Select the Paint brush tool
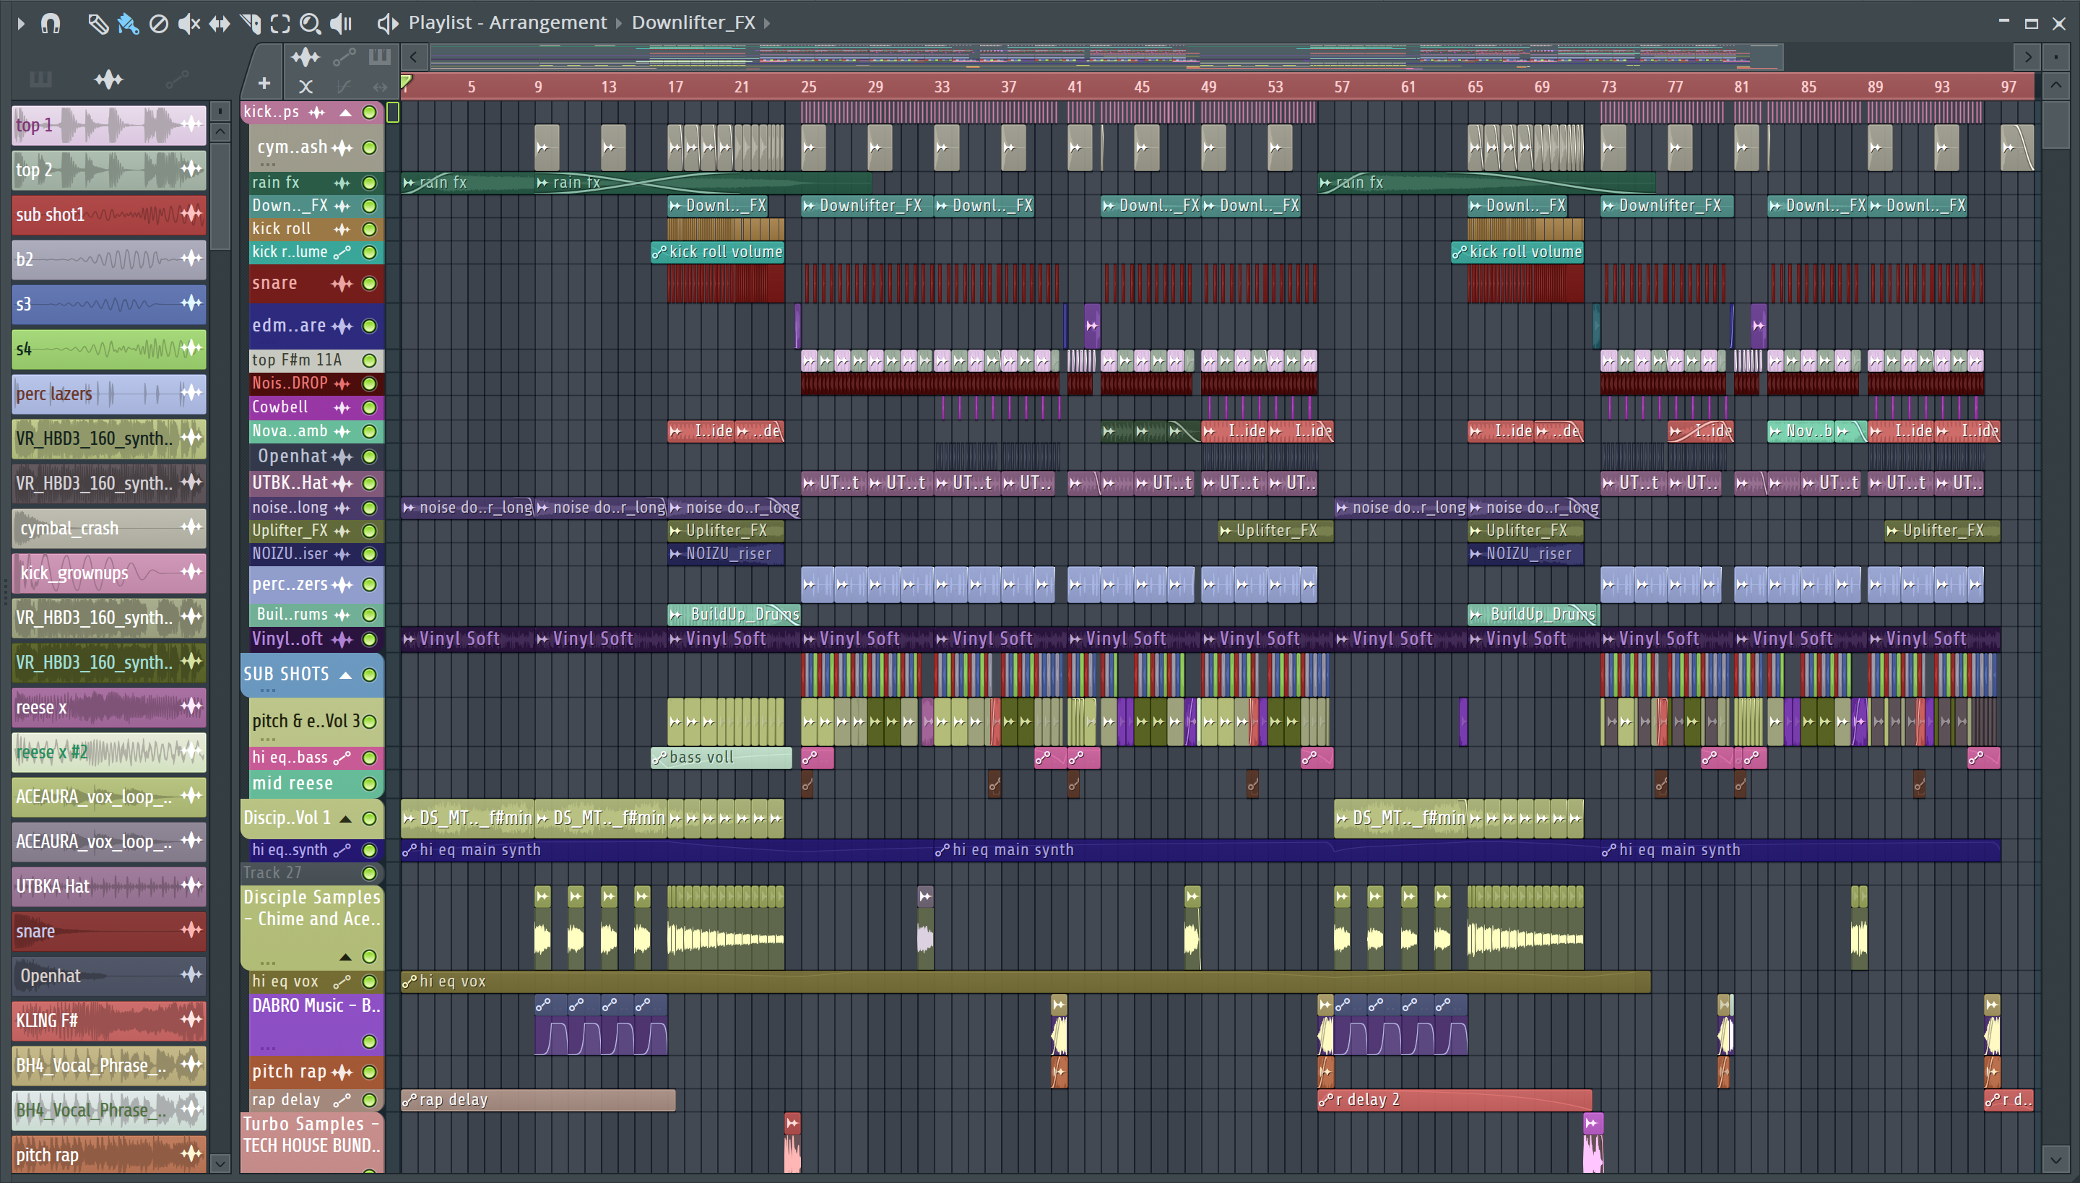Viewport: 2080px width, 1183px height. click(128, 23)
